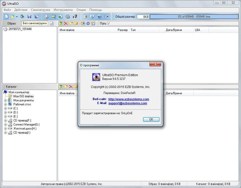Click the Без самозагрузки boot button
Screen dimensions: 241x188
point(35,23)
